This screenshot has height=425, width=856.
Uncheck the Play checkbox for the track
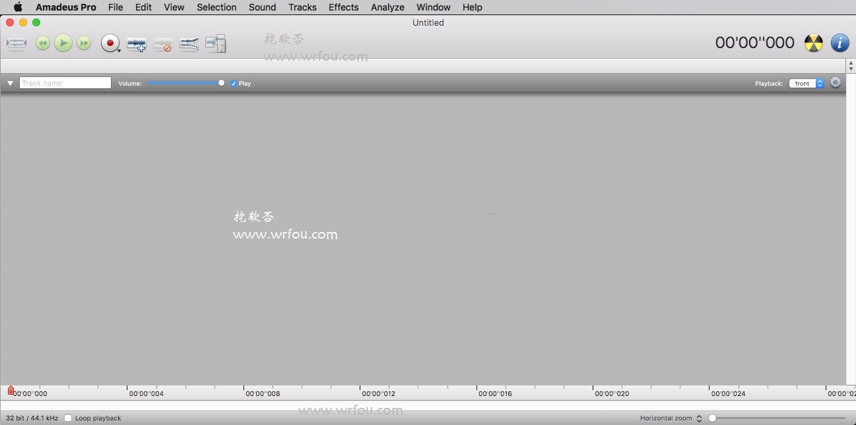[x=234, y=84]
